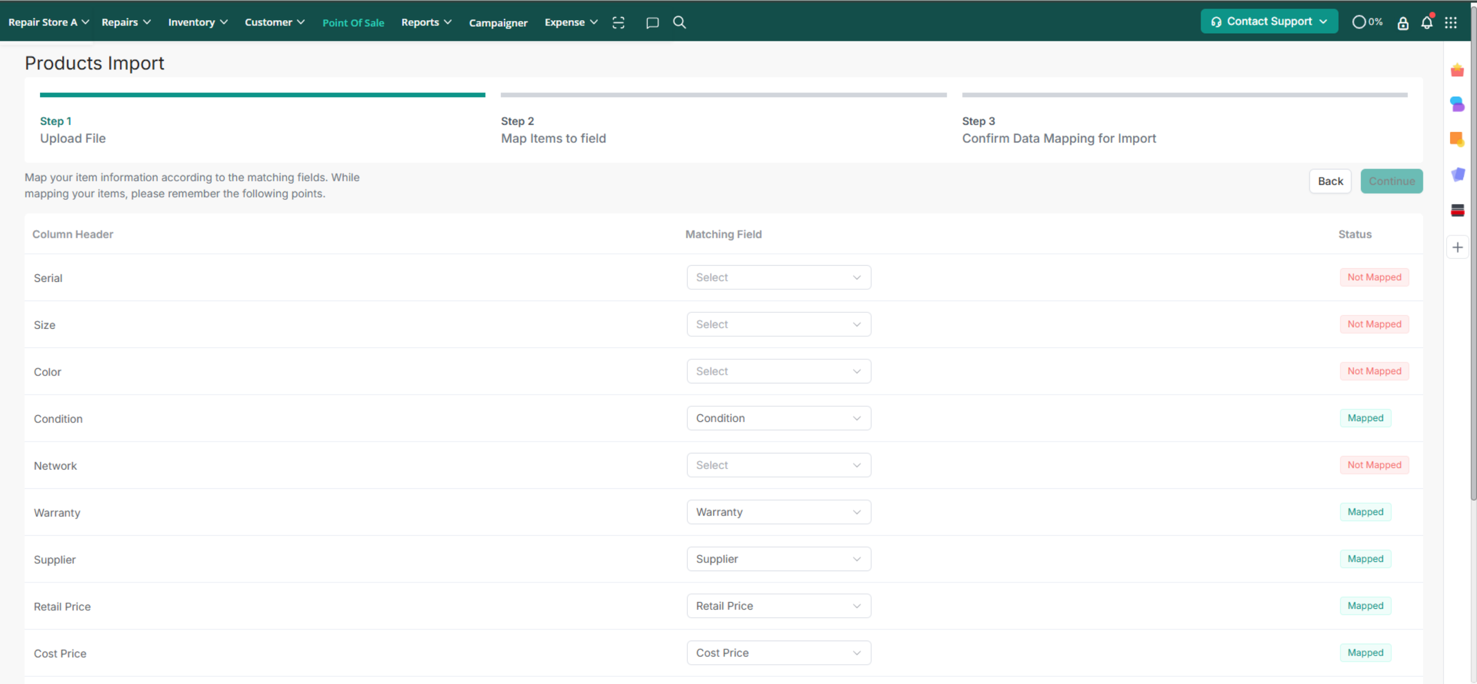The width and height of the screenshot is (1477, 684).
Task: Open the Size matching field dropdown
Action: [779, 325]
